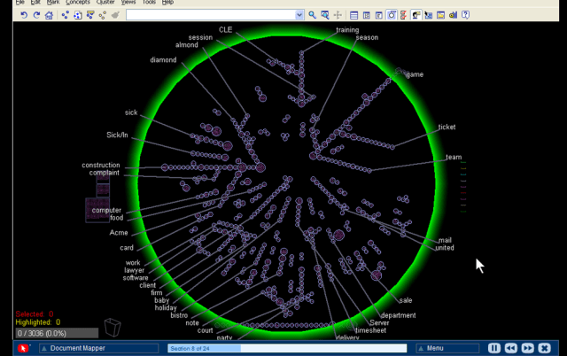This screenshot has width=567, height=356.
Task: Click the help question mark icon
Action: pos(466,15)
